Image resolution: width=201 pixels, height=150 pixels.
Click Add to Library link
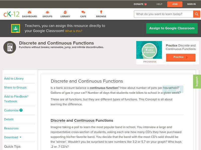click(x=14, y=78)
